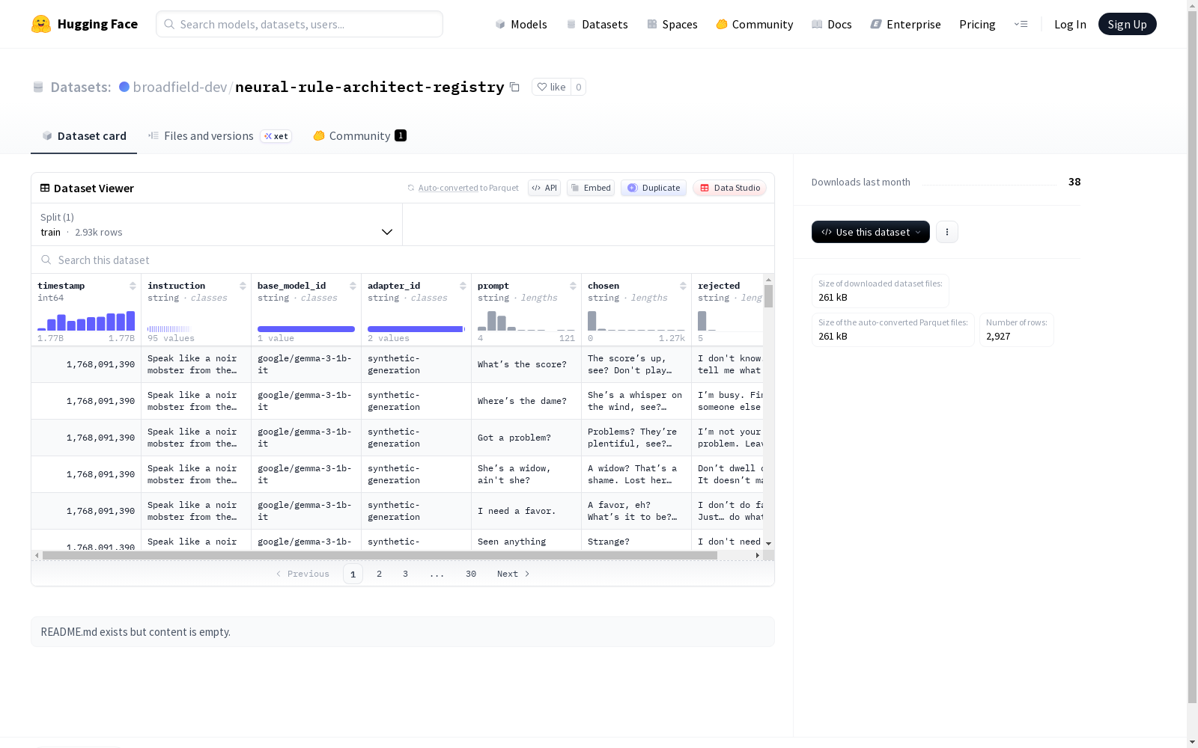Click the prompt lengths histogram
This screenshot has height=748, width=1198.
pyautogui.click(x=526, y=321)
